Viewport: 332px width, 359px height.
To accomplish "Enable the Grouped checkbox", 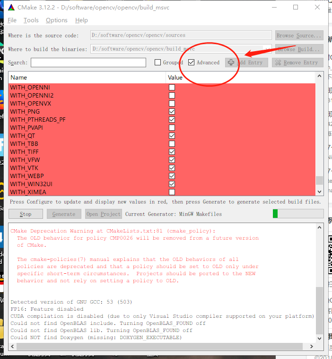I will 157,62.
